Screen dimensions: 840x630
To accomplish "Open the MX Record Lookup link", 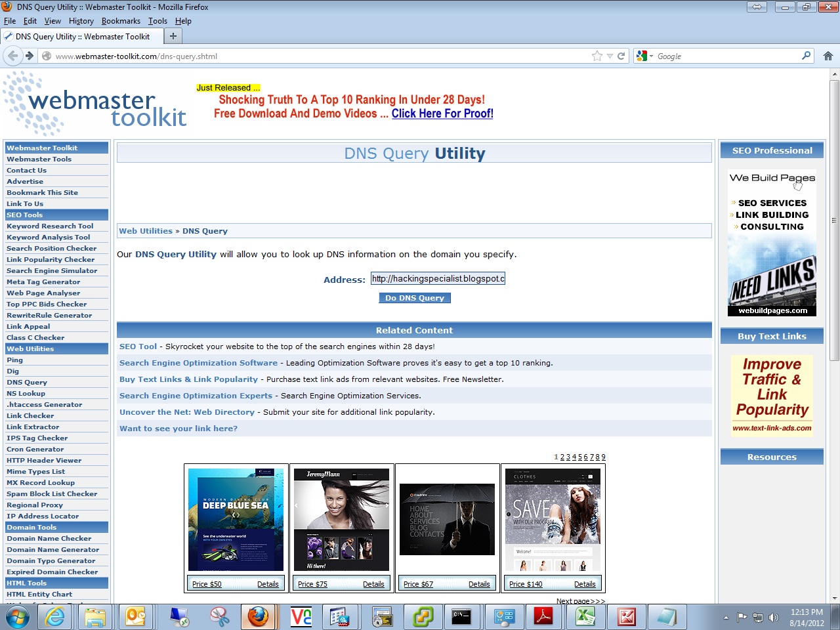I will click(41, 483).
